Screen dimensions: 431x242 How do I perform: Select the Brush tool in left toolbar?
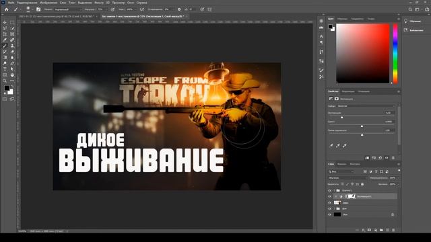coord(5,46)
